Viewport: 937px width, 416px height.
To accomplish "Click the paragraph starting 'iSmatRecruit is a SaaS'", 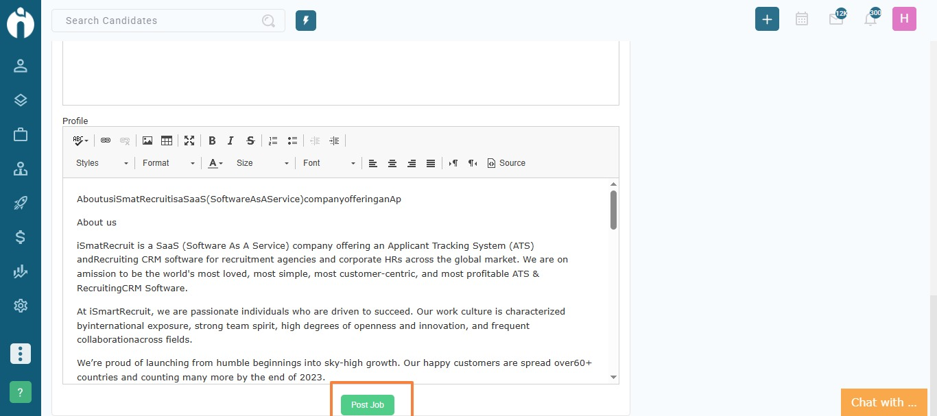I will [x=322, y=267].
